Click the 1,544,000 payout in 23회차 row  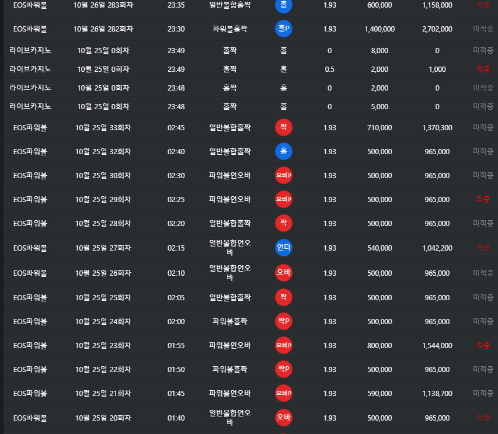[x=437, y=345]
